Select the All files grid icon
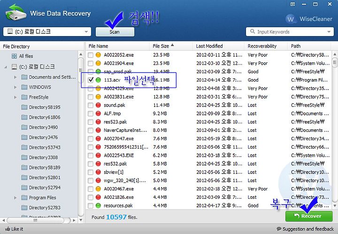The image size is (338, 234). [x=14, y=56]
